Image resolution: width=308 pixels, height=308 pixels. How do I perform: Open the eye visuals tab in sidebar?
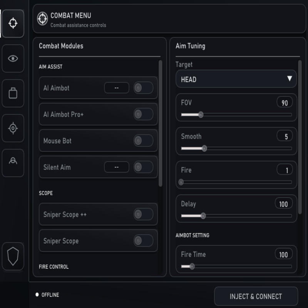click(13, 59)
